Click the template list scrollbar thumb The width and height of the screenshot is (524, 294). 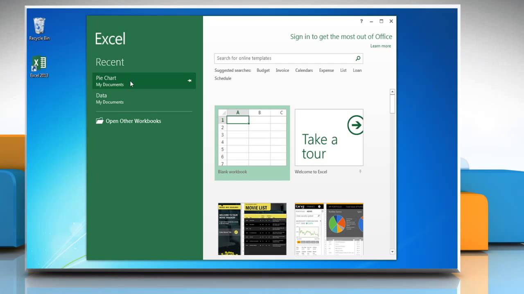pos(392,104)
